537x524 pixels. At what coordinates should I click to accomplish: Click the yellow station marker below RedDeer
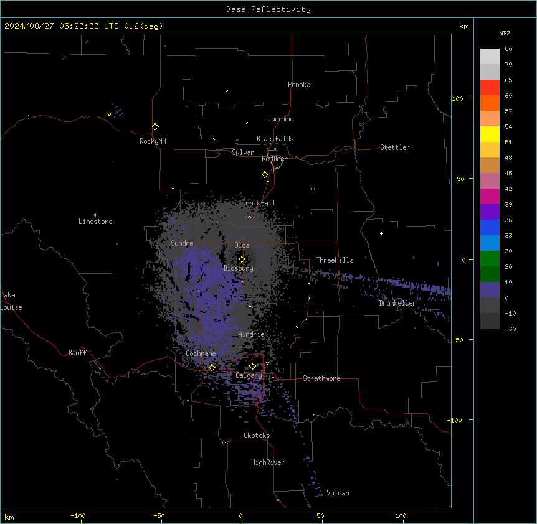265,175
